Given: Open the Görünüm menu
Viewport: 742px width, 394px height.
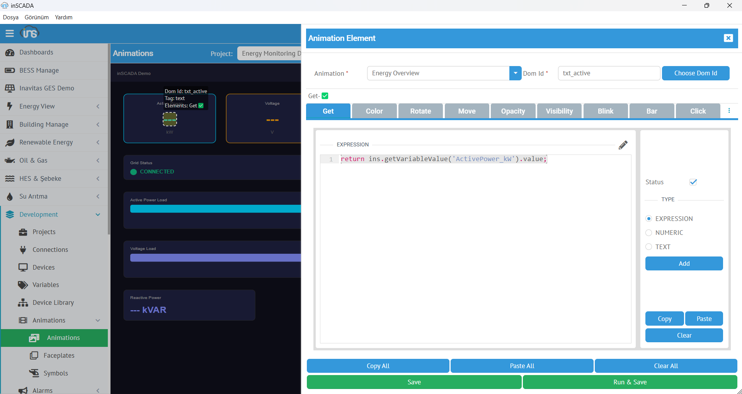Looking at the screenshot, I should [x=37, y=17].
